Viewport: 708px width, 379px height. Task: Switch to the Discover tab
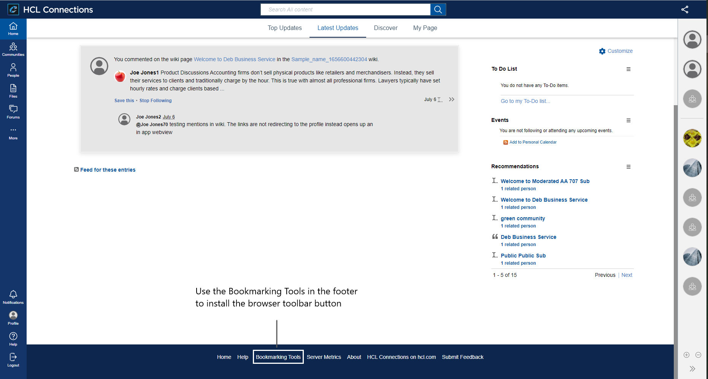coord(386,28)
